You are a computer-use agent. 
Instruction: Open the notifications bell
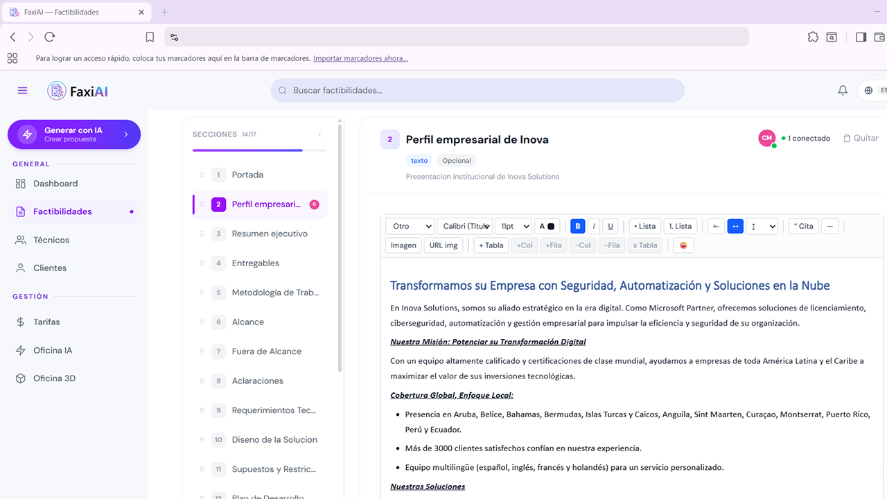843,91
